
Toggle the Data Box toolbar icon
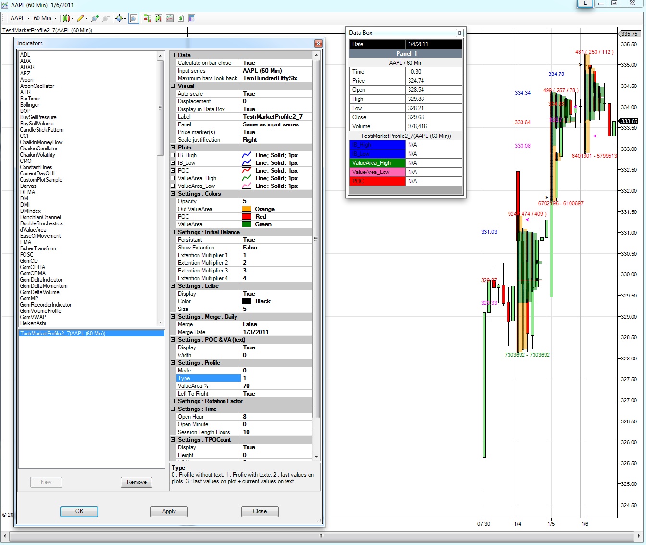click(x=134, y=18)
